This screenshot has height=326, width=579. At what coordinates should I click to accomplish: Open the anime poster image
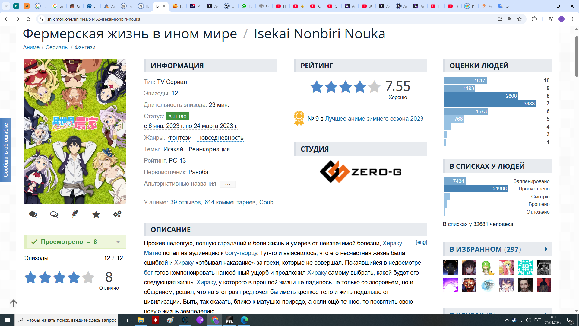click(75, 131)
